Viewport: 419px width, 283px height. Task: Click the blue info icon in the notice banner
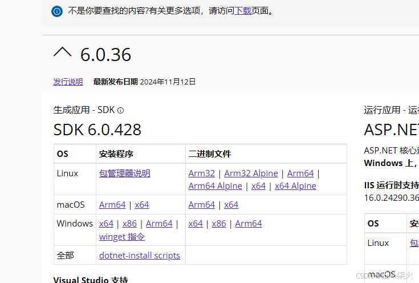(x=57, y=11)
